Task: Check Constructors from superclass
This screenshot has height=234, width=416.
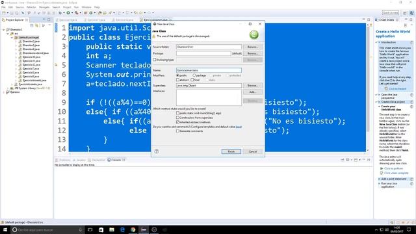Action: (x=177, y=118)
